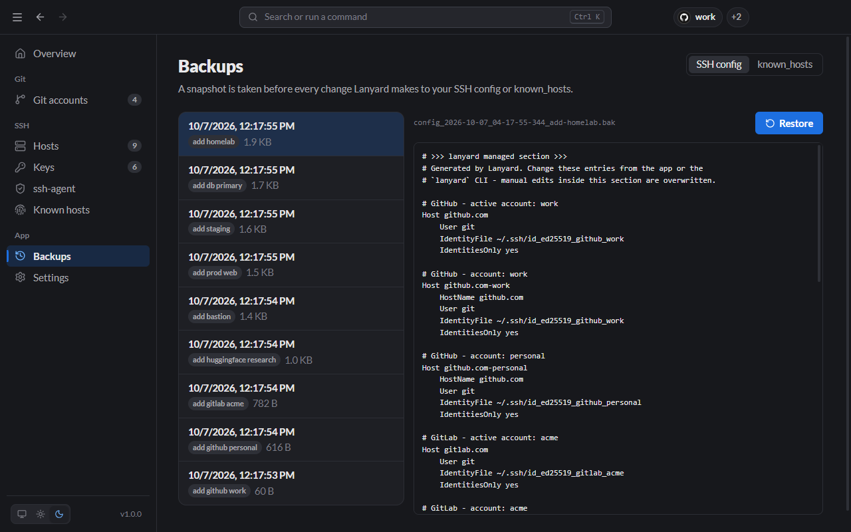
Task: Open the +2 more accounts chip
Action: coord(737,17)
